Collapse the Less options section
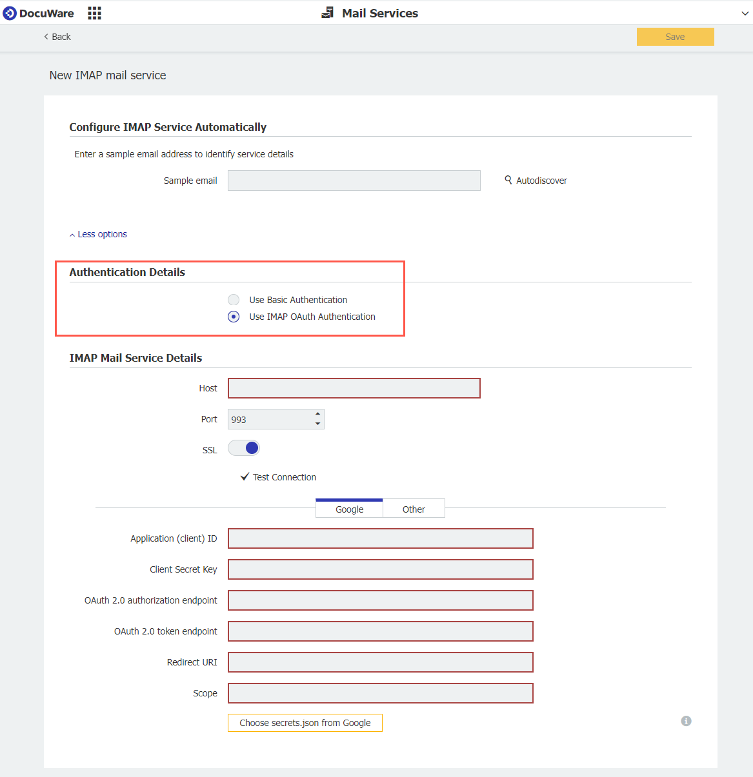This screenshot has height=777, width=753. [x=97, y=233]
